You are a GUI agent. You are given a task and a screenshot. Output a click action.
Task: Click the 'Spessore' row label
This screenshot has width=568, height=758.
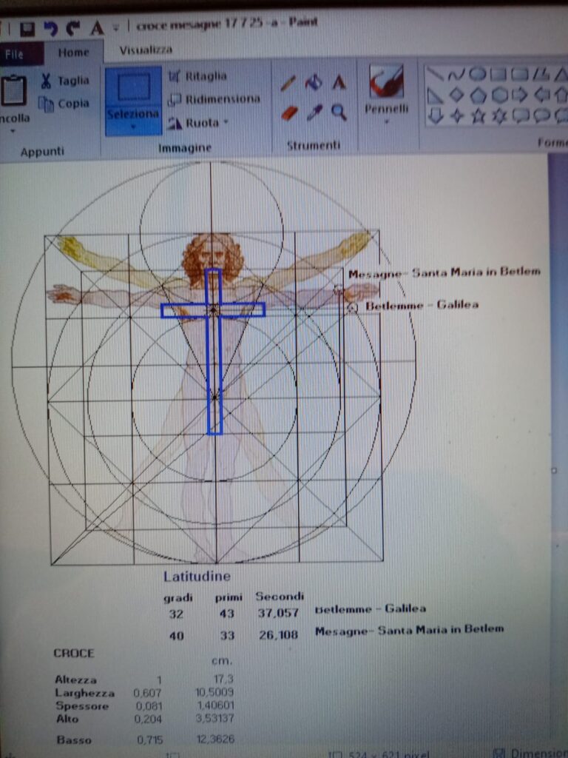pos(81,706)
